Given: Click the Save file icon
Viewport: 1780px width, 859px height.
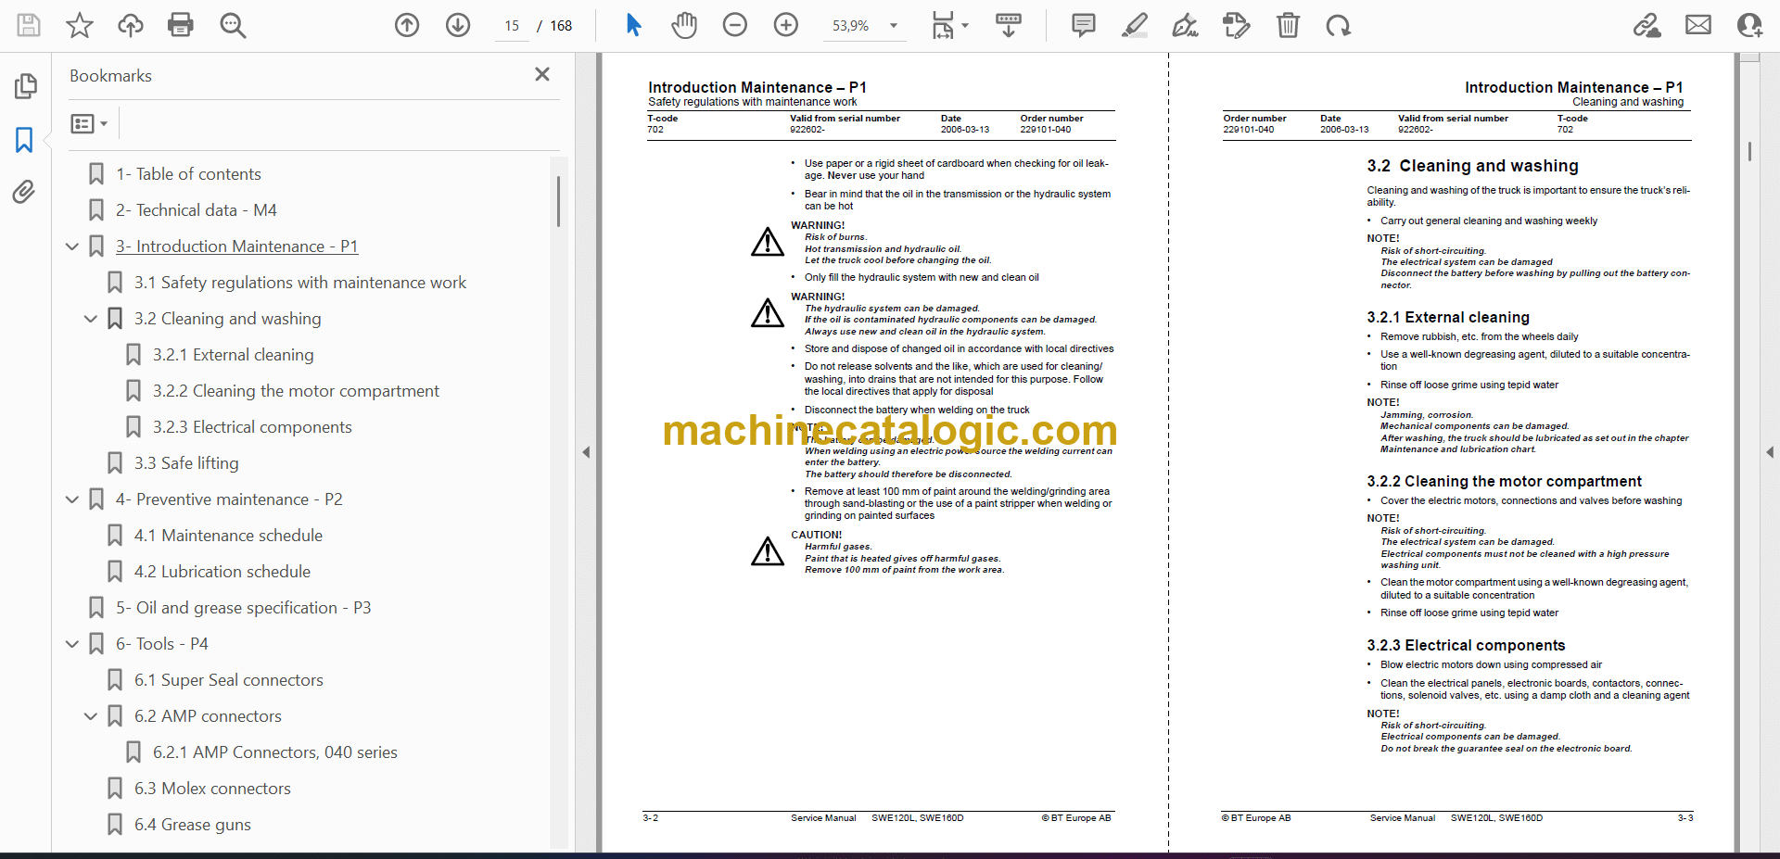Looking at the screenshot, I should point(29,25).
